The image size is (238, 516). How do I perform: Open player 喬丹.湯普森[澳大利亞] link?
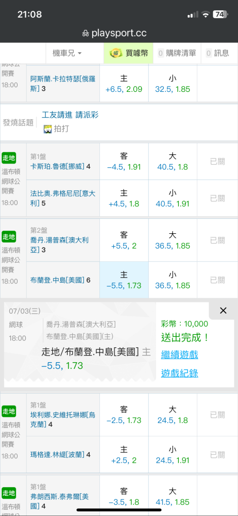(60, 245)
